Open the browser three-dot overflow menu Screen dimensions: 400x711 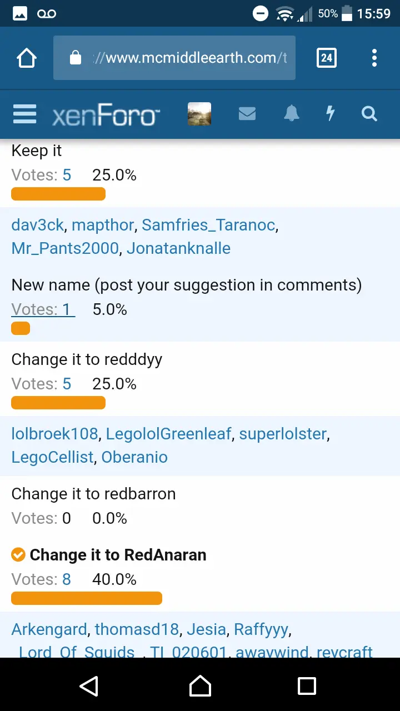pyautogui.click(x=374, y=58)
